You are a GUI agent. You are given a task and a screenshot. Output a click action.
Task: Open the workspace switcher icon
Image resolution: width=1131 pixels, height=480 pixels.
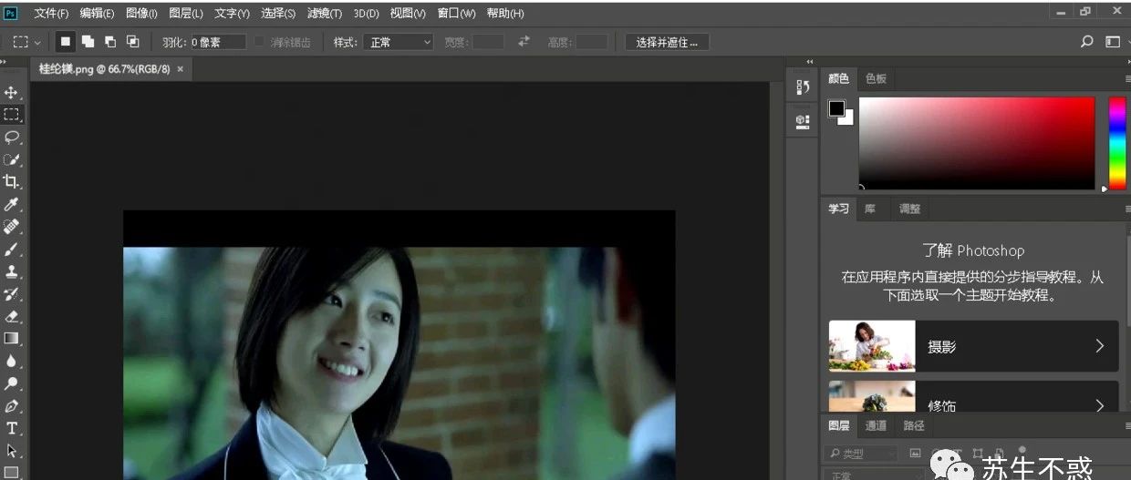[x=1112, y=42]
